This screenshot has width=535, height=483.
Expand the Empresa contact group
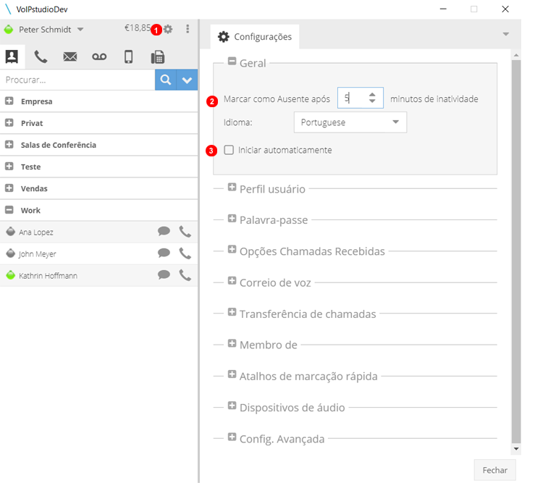coord(9,101)
